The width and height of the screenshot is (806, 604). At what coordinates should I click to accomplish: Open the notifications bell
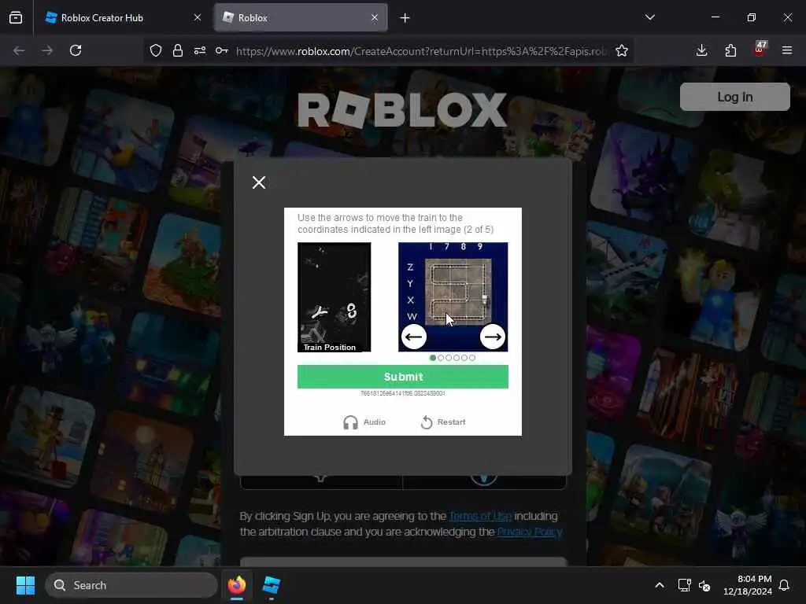click(x=785, y=585)
